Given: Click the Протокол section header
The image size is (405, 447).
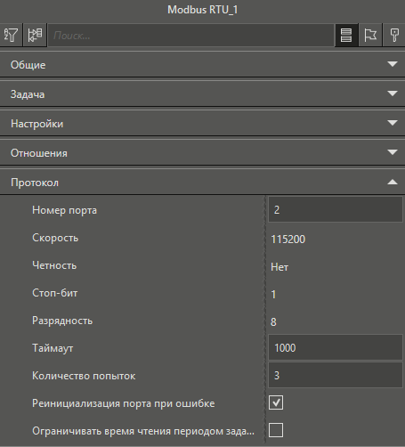Looking at the screenshot, I should [202, 182].
